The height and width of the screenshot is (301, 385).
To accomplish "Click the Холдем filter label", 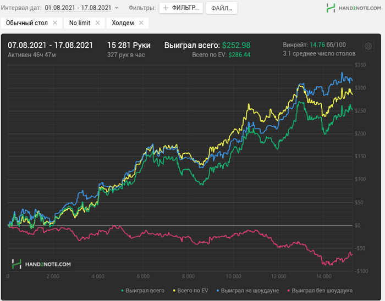I will click(123, 23).
